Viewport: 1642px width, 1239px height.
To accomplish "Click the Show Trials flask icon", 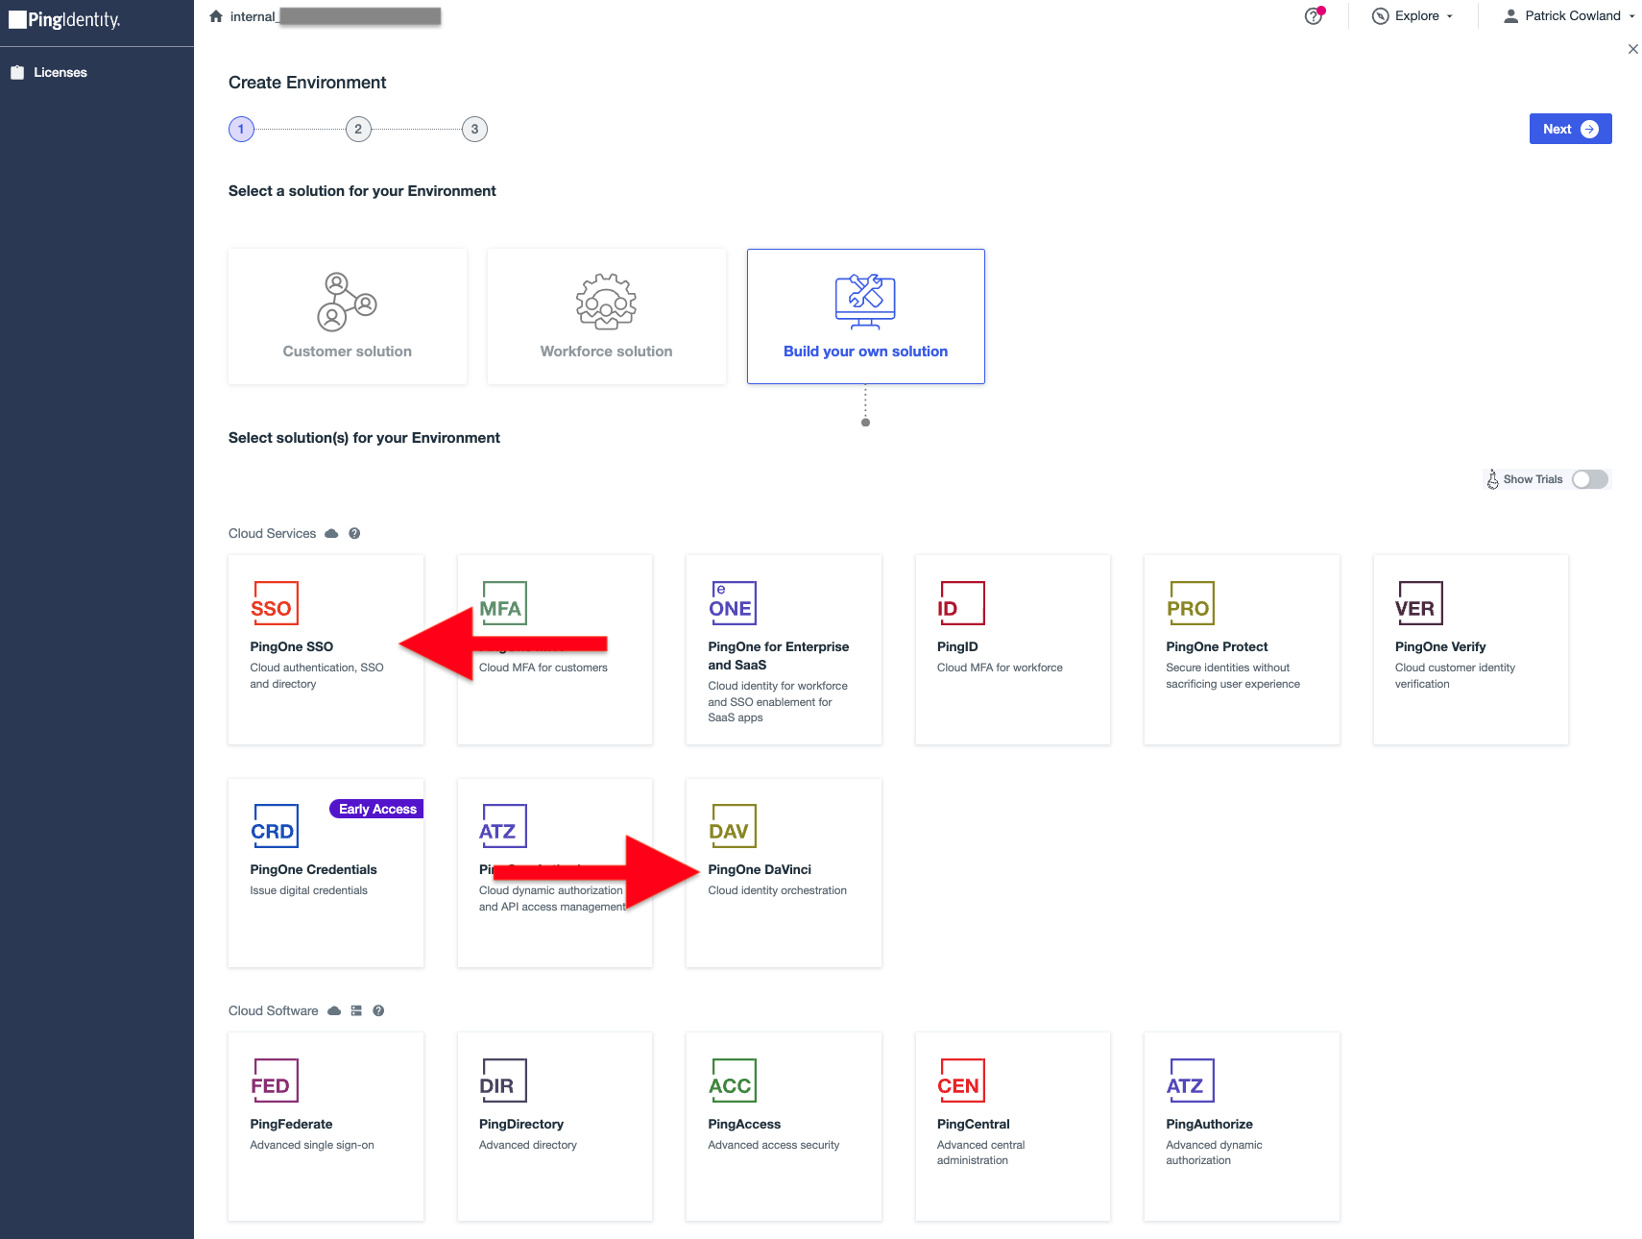I will pyautogui.click(x=1492, y=479).
